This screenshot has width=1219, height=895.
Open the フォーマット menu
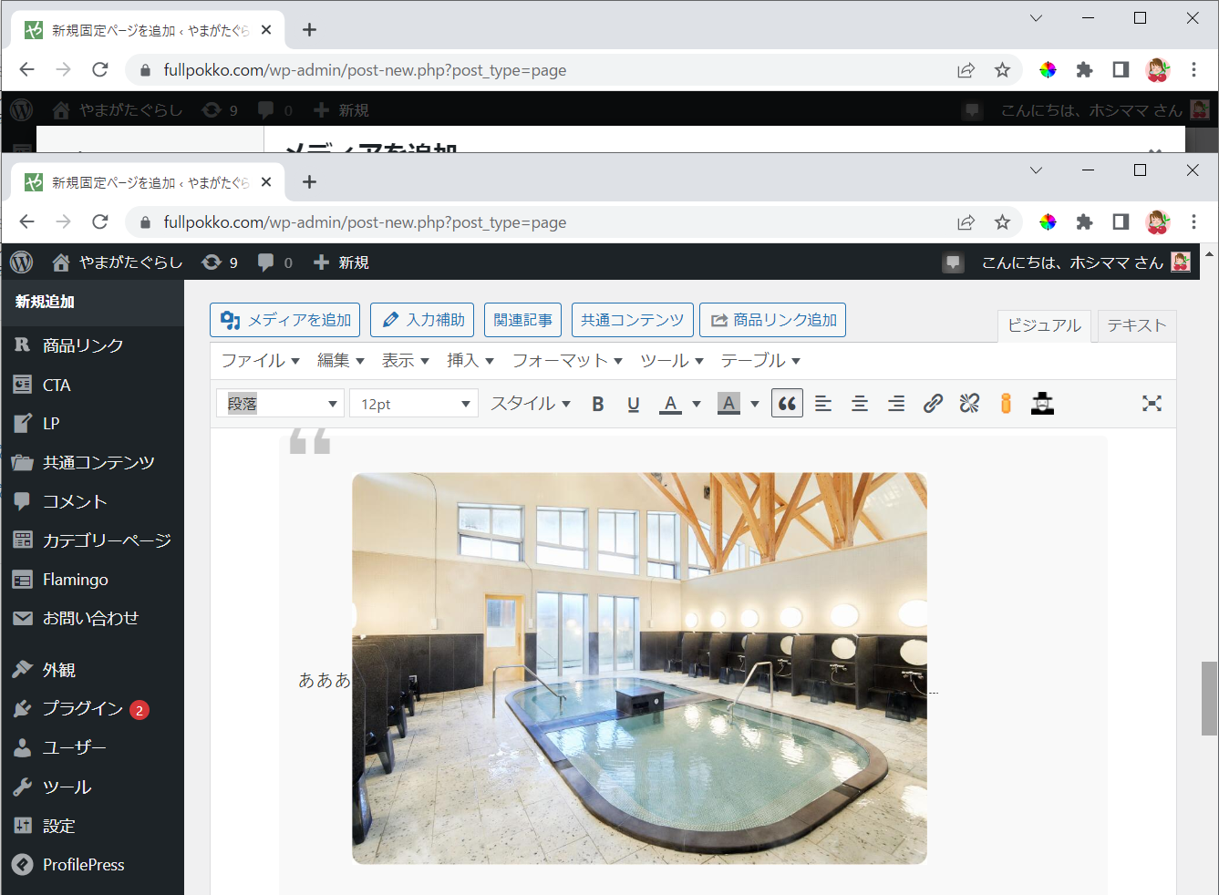pyautogui.click(x=567, y=361)
